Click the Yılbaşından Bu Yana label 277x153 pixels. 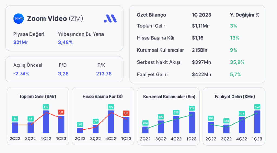pyautogui.click(x=81, y=34)
